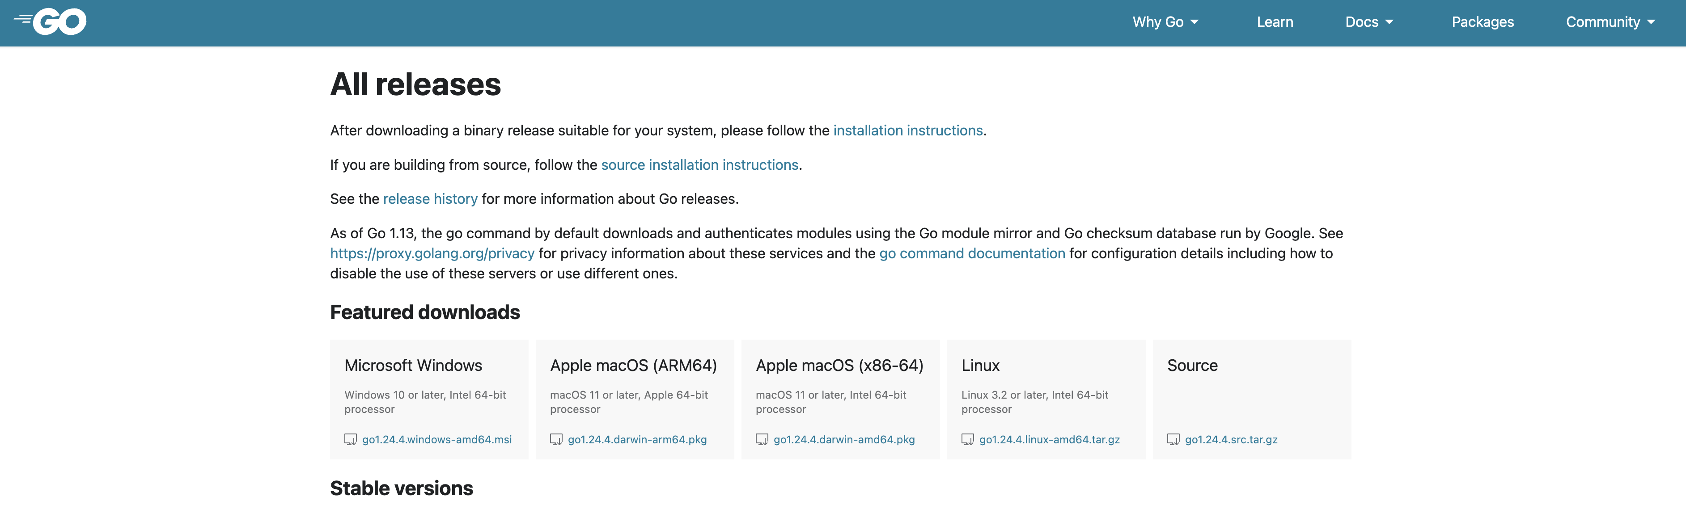Download go1.24.4.darwin-amd64.pkg
The height and width of the screenshot is (505, 1686).
[843, 440]
